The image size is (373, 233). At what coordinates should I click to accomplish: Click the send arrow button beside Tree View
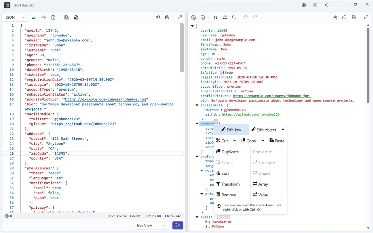[178, 225]
